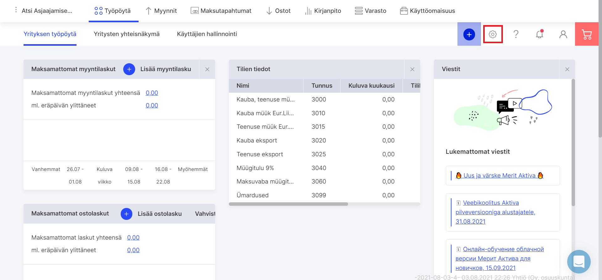The image size is (602, 280).
Task: Open the Myynnit menu
Action: click(x=161, y=11)
